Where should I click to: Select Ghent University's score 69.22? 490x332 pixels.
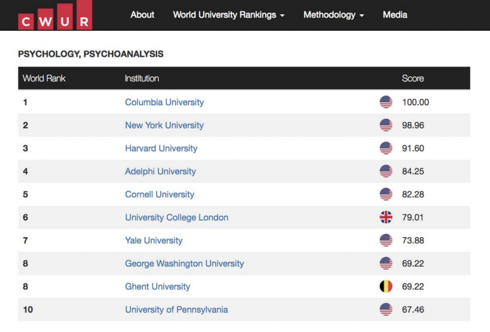[413, 287]
